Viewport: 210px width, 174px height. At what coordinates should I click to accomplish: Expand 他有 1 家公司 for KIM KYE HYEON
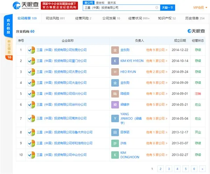click(157, 61)
